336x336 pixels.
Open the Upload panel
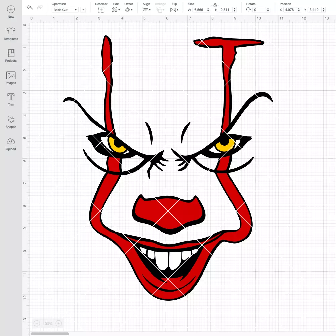(11, 144)
